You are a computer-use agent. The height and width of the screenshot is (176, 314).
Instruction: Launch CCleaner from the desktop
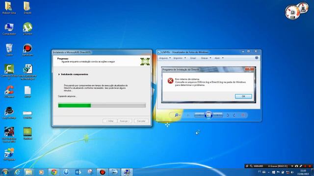coord(9,91)
